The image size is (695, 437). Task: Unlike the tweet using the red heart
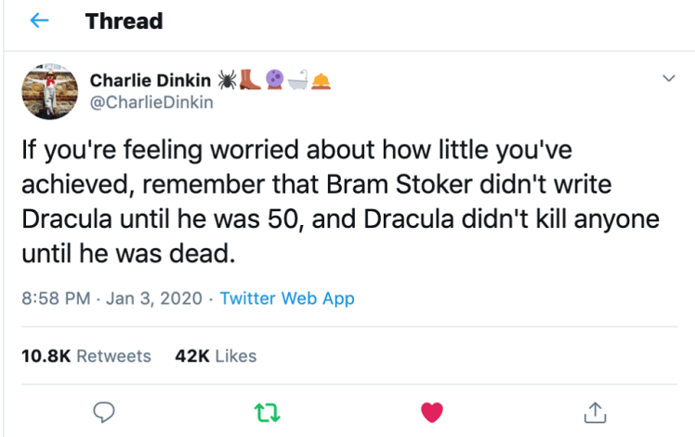click(431, 410)
